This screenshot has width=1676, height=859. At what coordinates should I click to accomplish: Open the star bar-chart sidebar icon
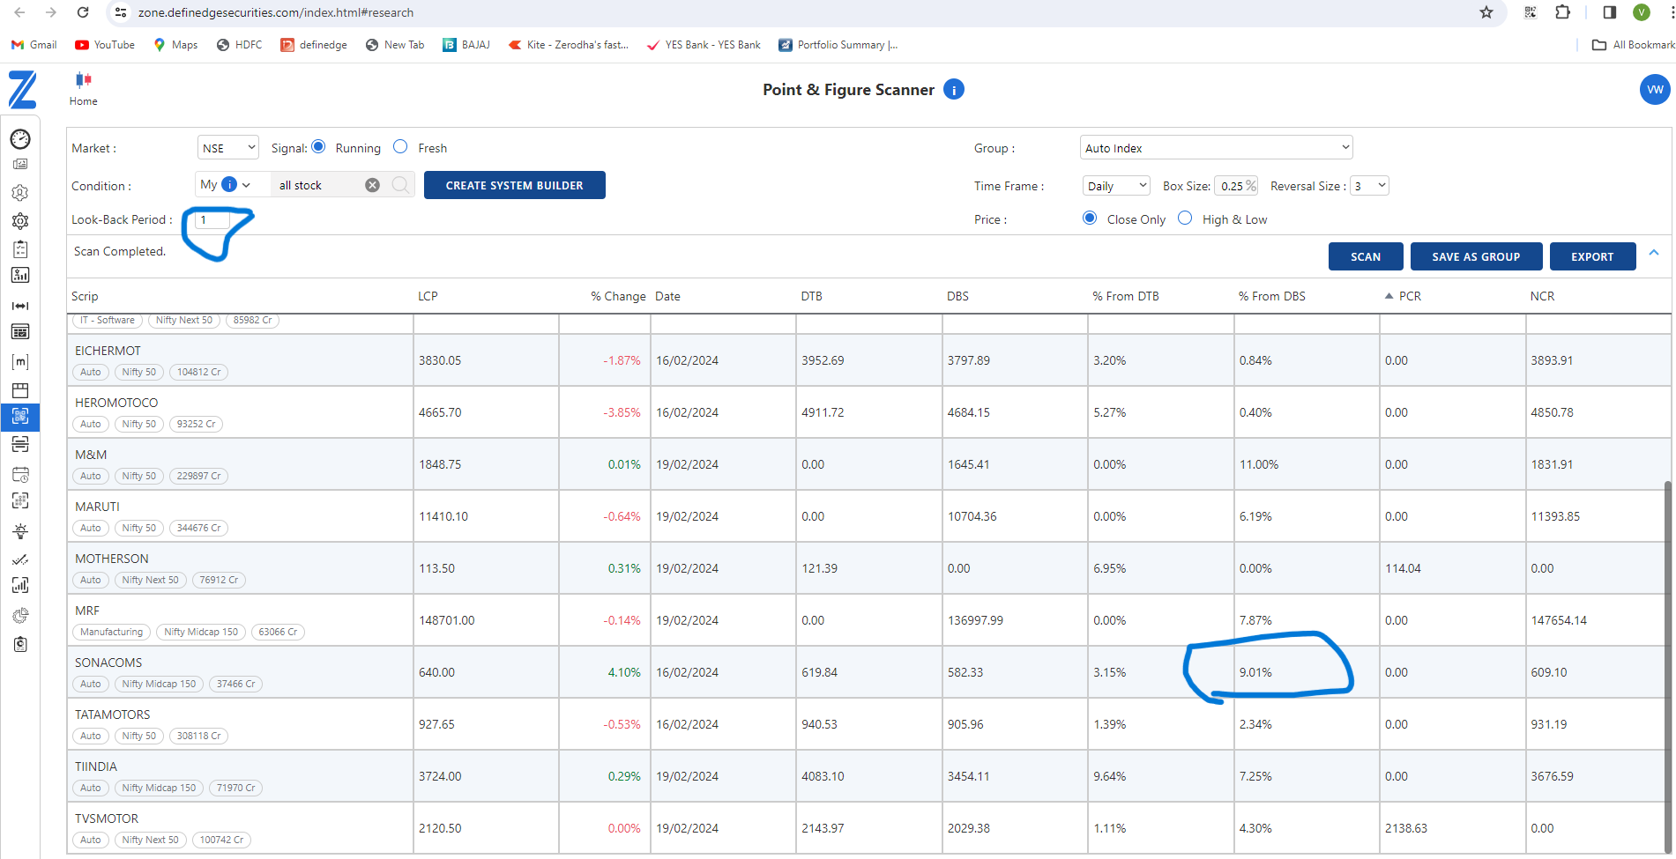[20, 276]
